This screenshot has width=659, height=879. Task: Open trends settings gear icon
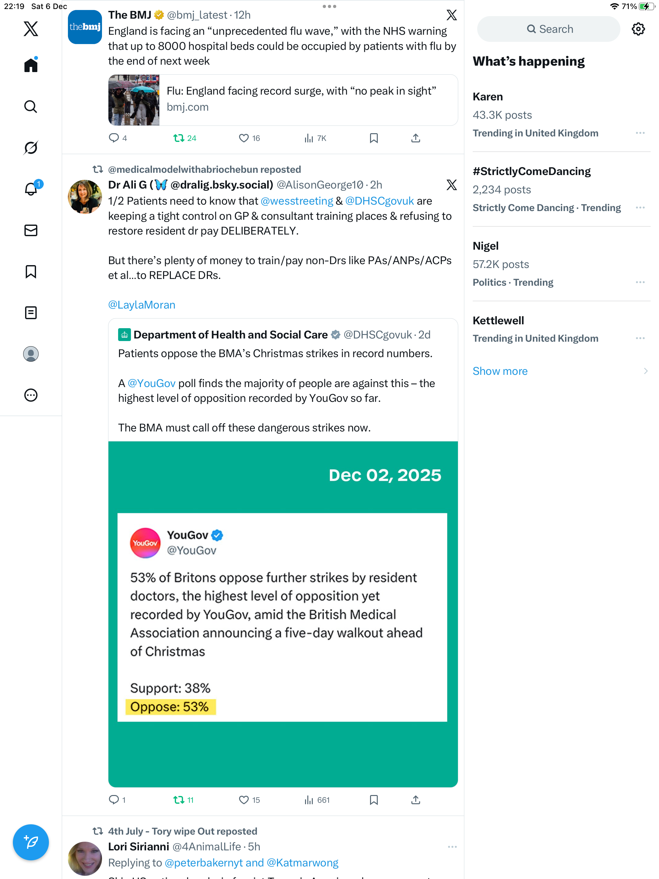(x=638, y=29)
